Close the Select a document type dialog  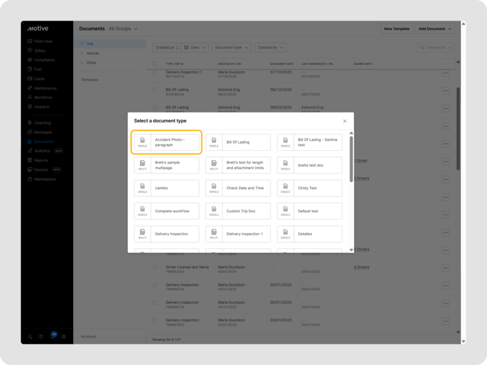coord(345,121)
